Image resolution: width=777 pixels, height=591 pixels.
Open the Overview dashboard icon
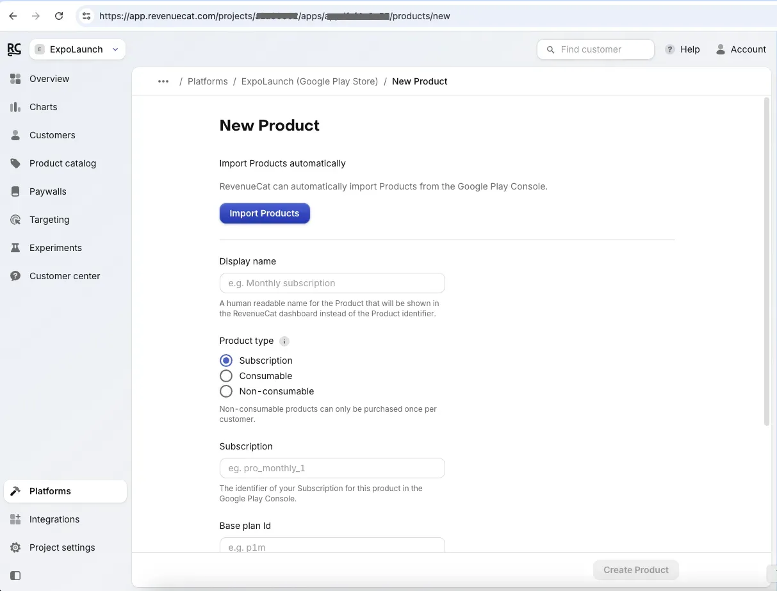point(15,79)
